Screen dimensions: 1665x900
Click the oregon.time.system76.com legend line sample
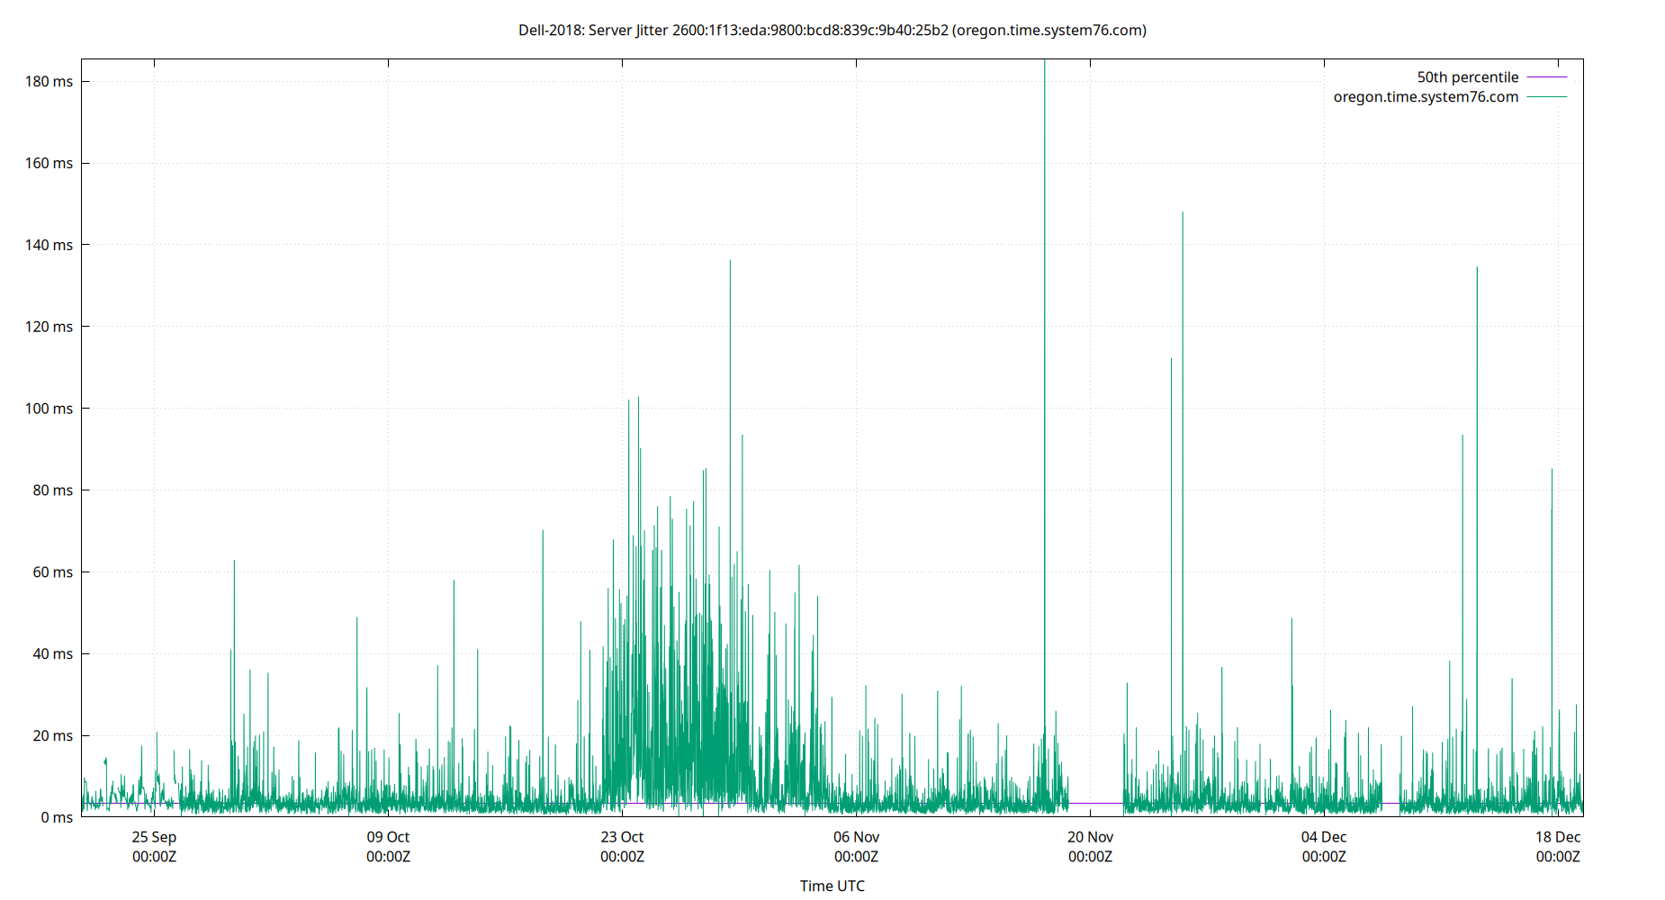point(1545,96)
